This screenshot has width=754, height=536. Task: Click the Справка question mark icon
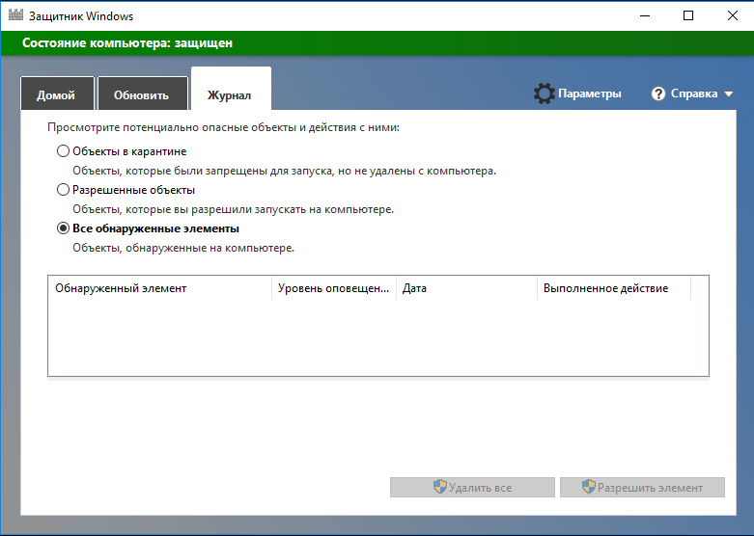coord(657,94)
